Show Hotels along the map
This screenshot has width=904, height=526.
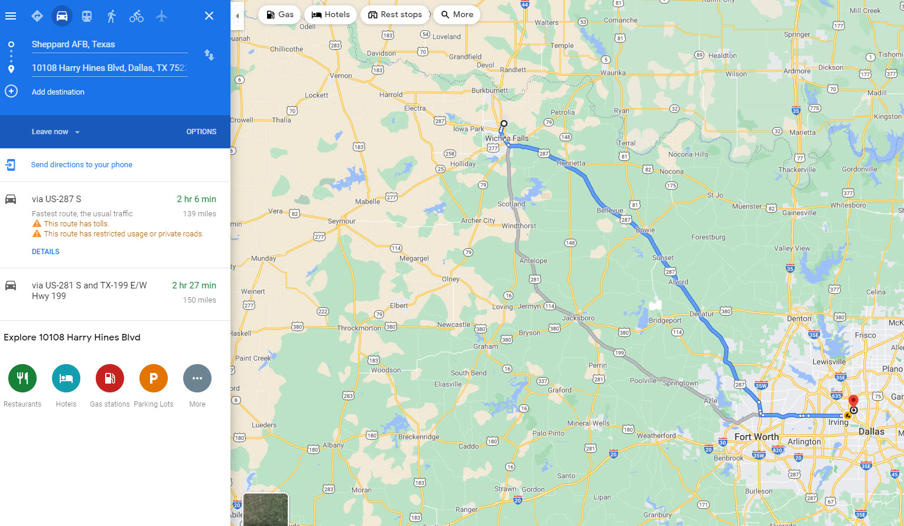331,15
